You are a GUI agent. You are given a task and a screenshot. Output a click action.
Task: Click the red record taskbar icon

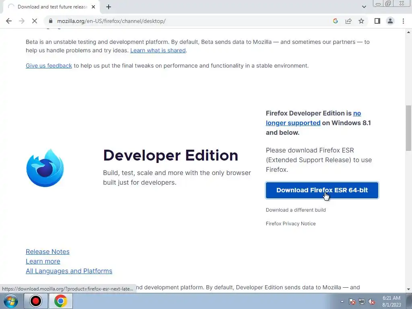click(x=35, y=301)
